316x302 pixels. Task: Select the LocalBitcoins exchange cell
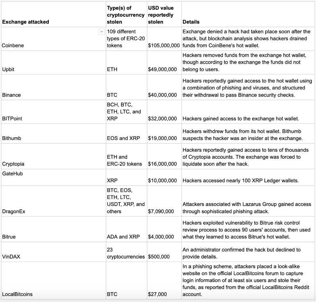[53, 280]
